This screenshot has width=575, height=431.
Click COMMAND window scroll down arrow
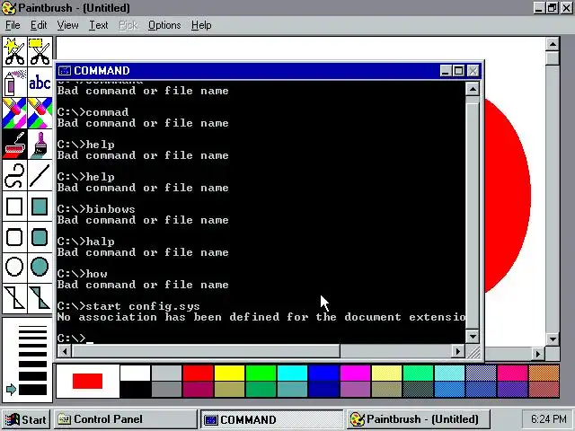point(473,336)
